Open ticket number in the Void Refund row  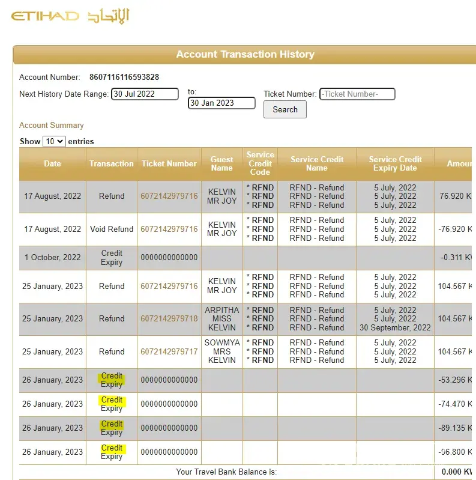[169, 229]
